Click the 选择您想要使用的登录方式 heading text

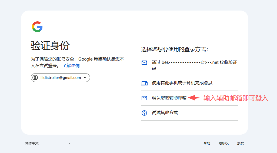point(175,49)
